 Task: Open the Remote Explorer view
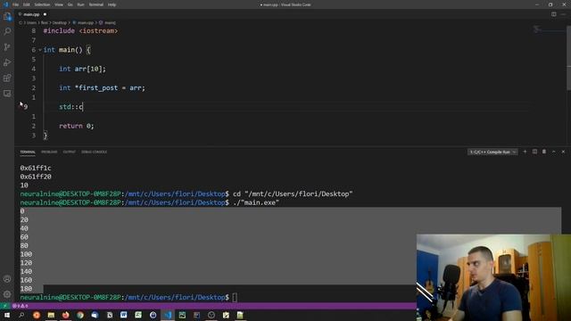point(7,94)
